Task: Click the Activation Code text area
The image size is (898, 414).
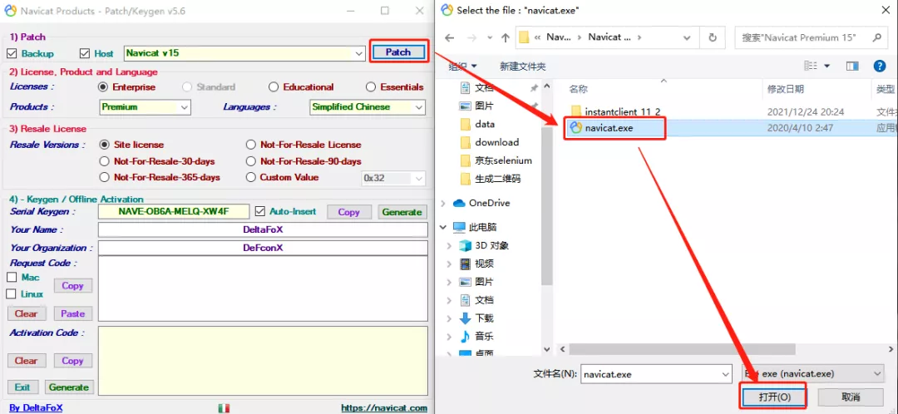Action: (263, 360)
